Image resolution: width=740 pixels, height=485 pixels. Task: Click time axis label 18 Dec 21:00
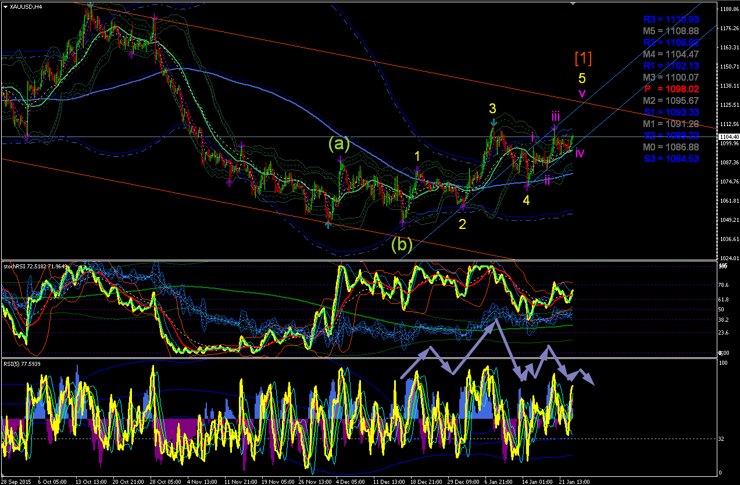pyautogui.click(x=425, y=482)
